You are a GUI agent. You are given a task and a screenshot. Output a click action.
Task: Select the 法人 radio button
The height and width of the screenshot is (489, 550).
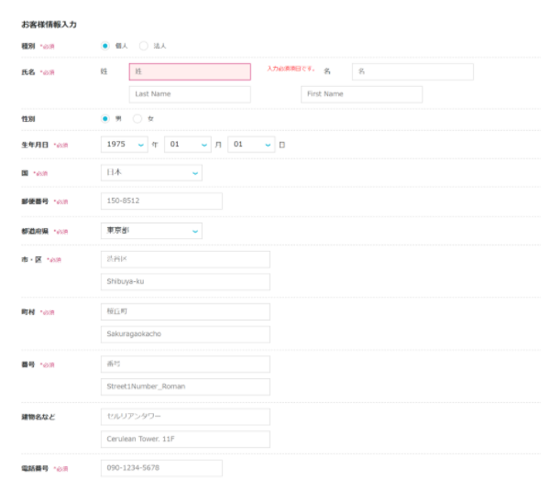tap(143, 45)
